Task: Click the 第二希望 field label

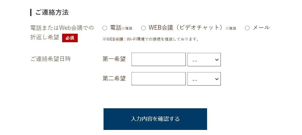Action: point(114,79)
